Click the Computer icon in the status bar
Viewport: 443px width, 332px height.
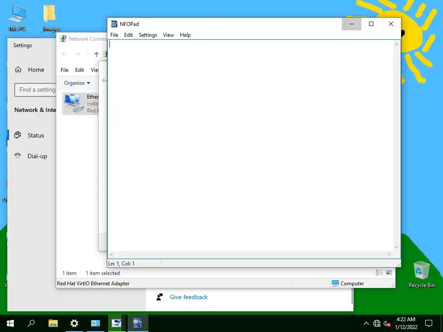335,284
